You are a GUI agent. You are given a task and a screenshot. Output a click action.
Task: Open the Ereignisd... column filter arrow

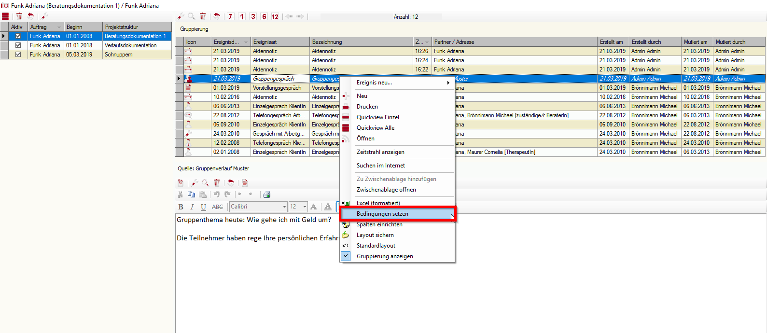(246, 42)
